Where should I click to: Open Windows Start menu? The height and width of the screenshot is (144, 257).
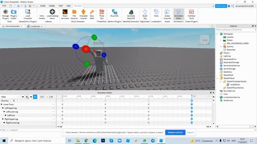[4, 140]
